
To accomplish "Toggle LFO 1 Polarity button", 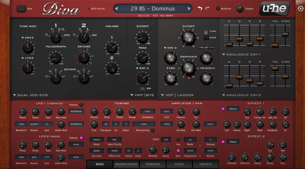I will (x=81, y=105).
